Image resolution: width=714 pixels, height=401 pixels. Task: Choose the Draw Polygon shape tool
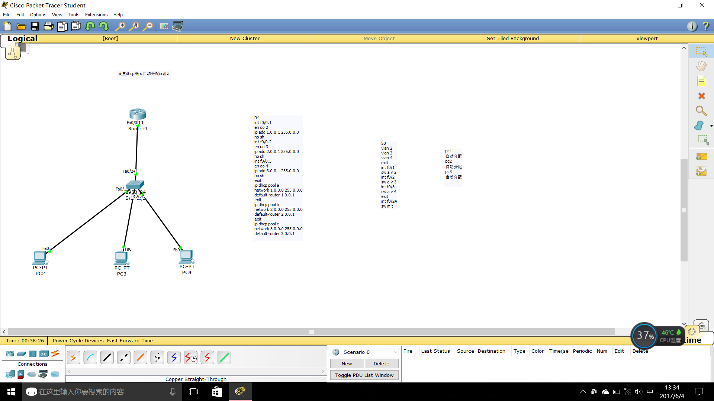[699, 126]
